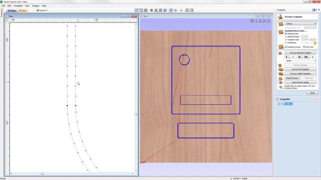Move toolpath up with the up arrow
The height and width of the screenshot is (180, 321).
point(313,99)
